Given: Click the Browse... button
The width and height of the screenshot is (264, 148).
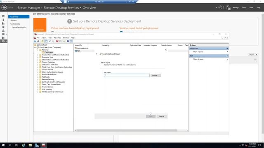Looking at the screenshot, I should pyautogui.click(x=156, y=76).
